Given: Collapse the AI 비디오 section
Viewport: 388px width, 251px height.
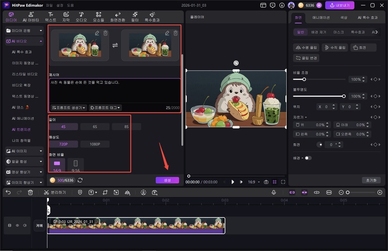Looking at the screenshot, I should 24,41.
